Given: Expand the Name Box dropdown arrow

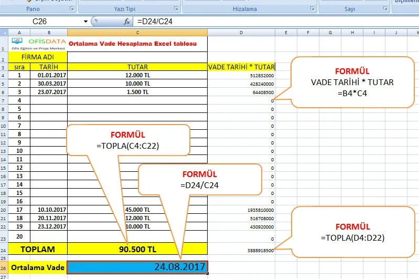Looking at the screenshot, I should (x=86, y=22).
